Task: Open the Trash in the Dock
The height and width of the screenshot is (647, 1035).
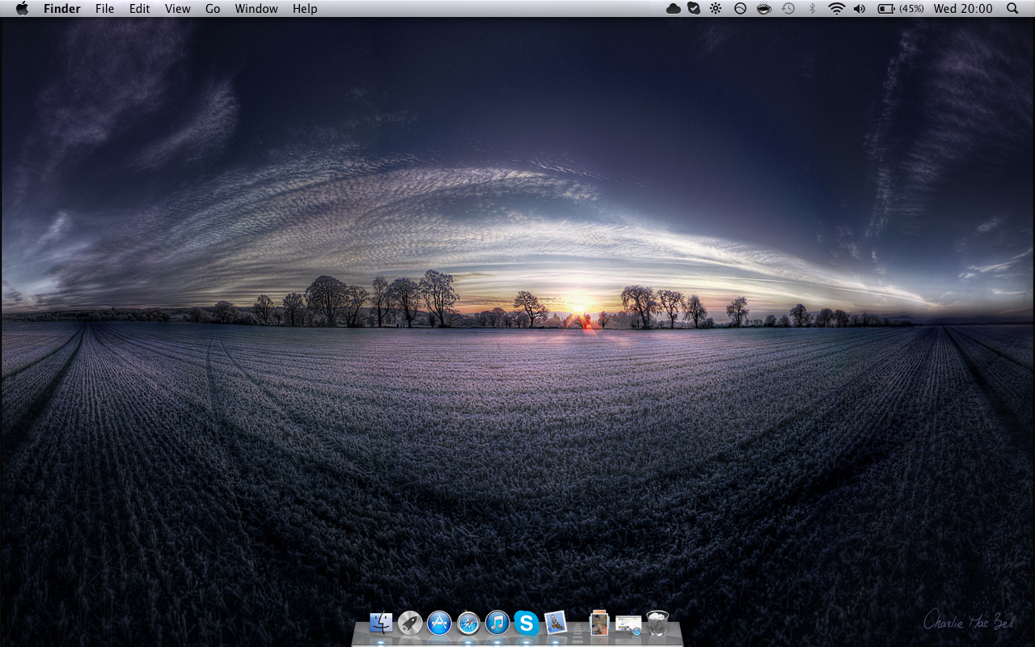Action: tap(658, 623)
